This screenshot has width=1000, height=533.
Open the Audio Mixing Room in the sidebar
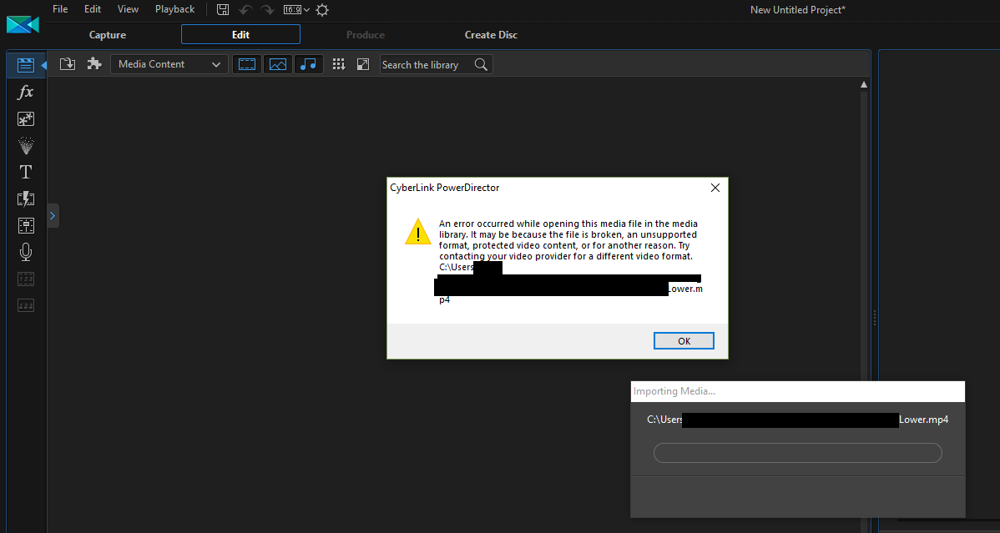(26, 226)
